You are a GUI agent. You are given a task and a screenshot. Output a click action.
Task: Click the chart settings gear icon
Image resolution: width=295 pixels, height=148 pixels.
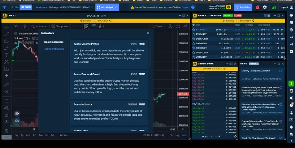pyautogui.click(x=170, y=26)
